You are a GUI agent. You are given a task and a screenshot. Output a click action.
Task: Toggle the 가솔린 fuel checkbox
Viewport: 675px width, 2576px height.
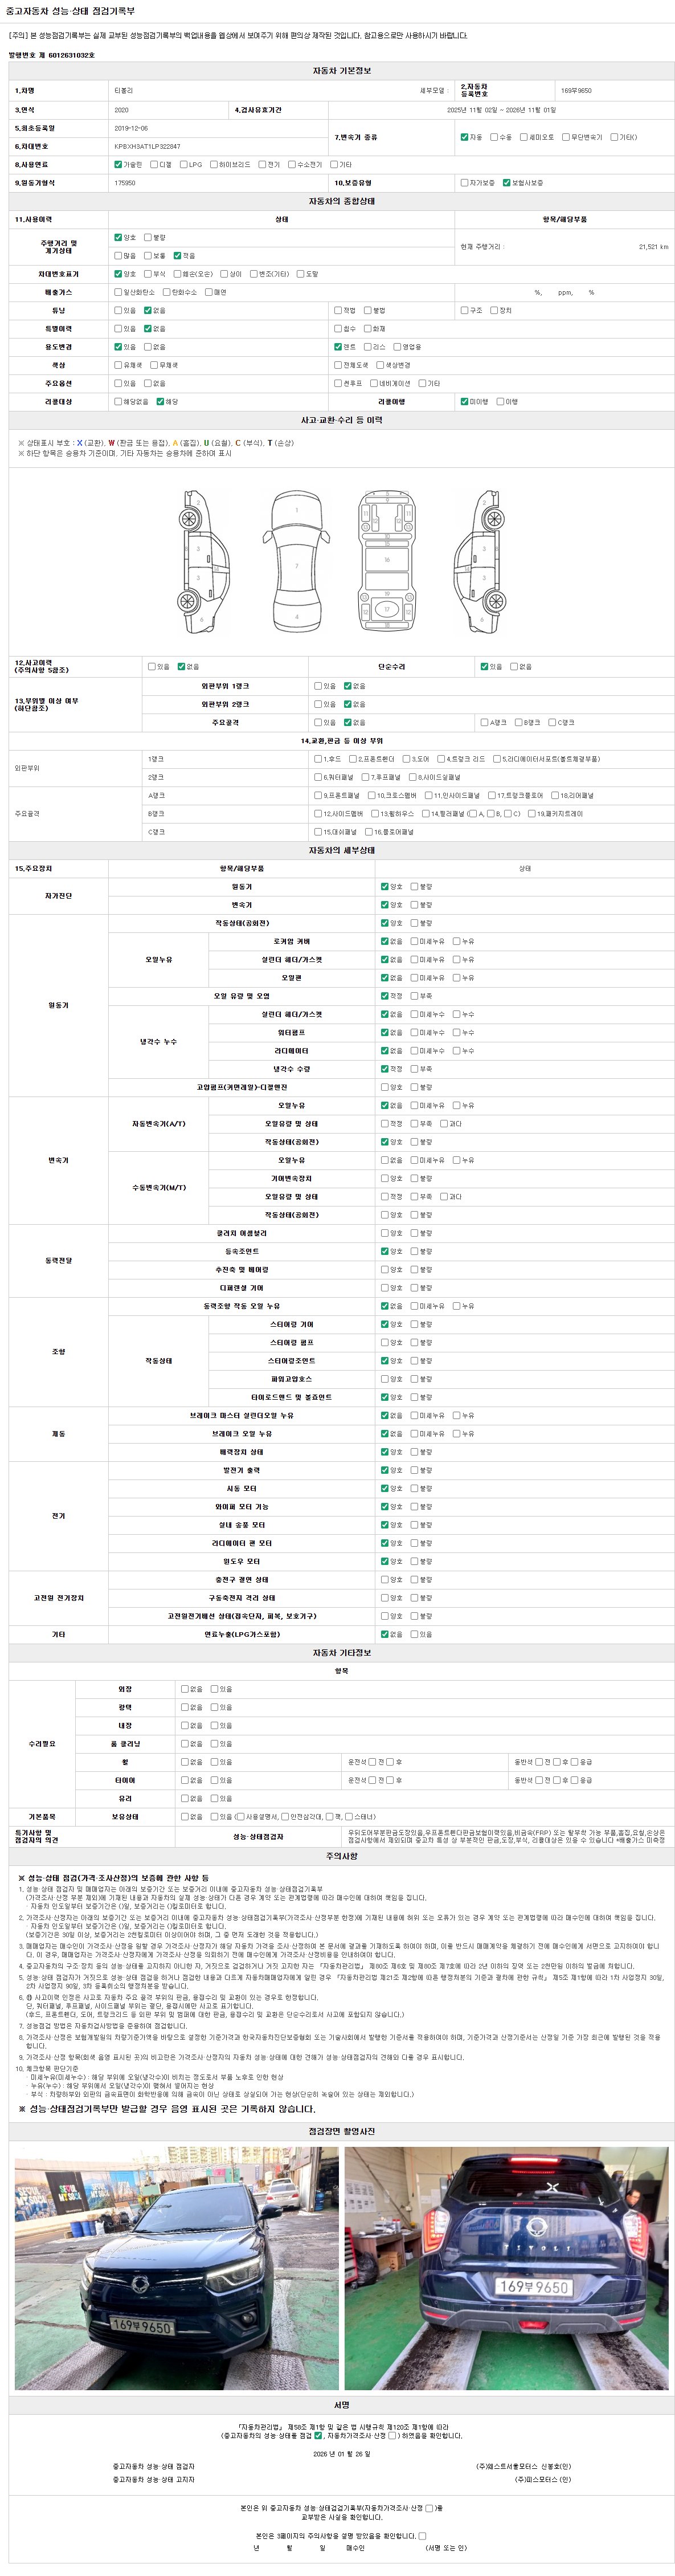(x=118, y=165)
